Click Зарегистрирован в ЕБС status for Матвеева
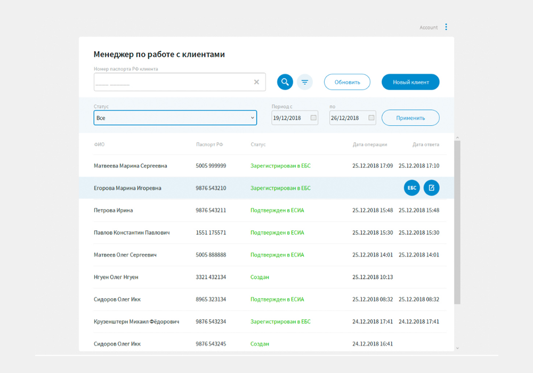 point(280,166)
